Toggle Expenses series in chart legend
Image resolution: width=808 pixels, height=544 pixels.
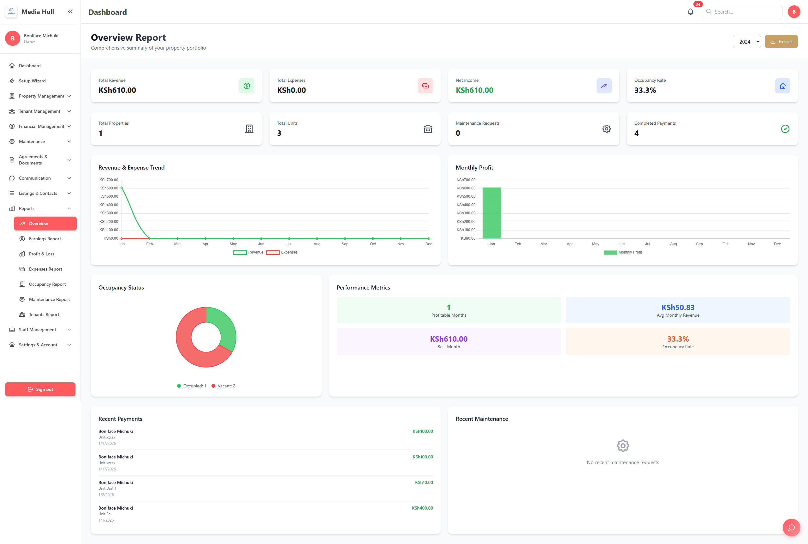coord(282,252)
